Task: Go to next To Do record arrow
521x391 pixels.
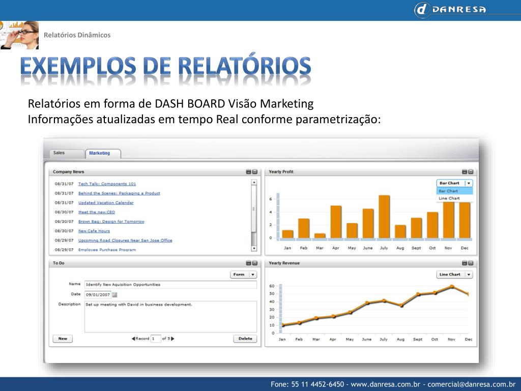Action: click(x=172, y=339)
